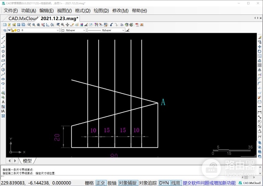Click the New file icon

(x=4, y=25)
